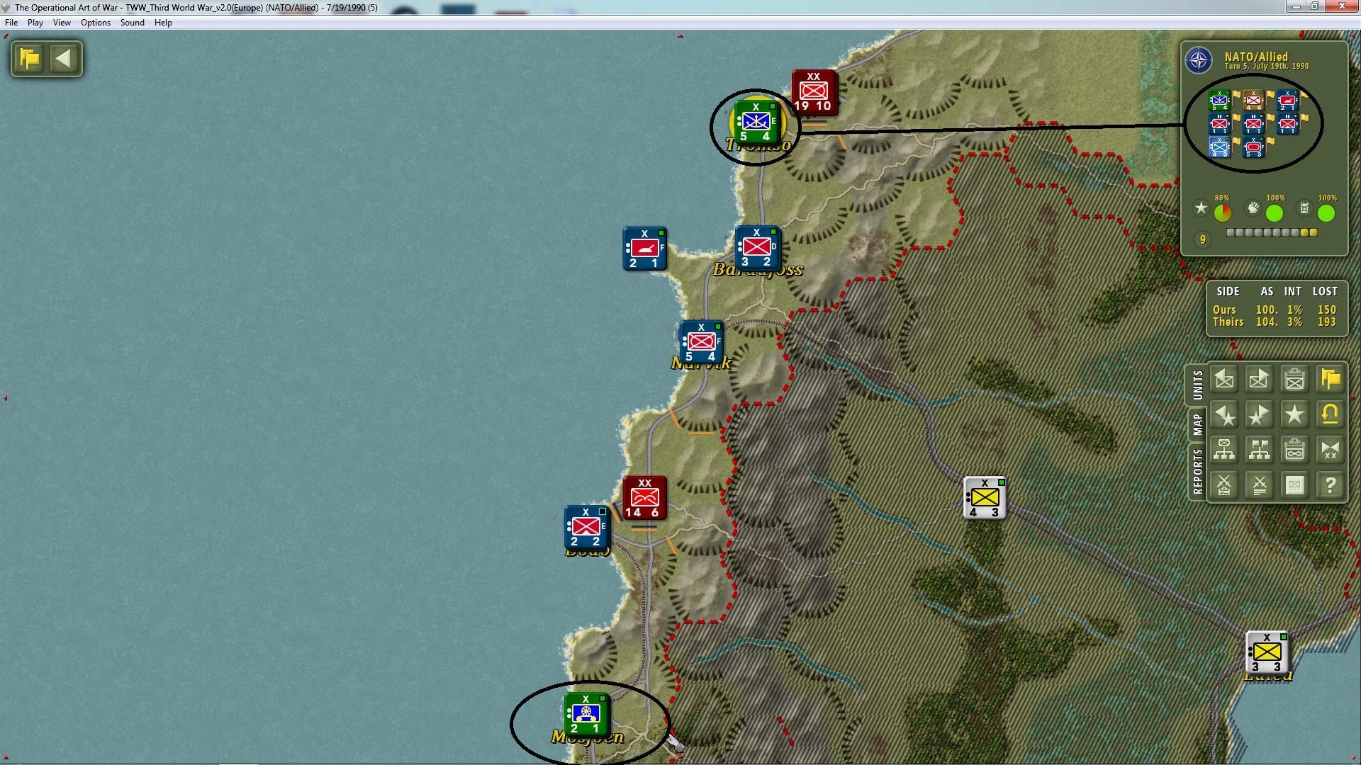1361x765 pixels.
Task: Pick the blue 5-3 armored unit in stack panel
Action: (x=1253, y=147)
